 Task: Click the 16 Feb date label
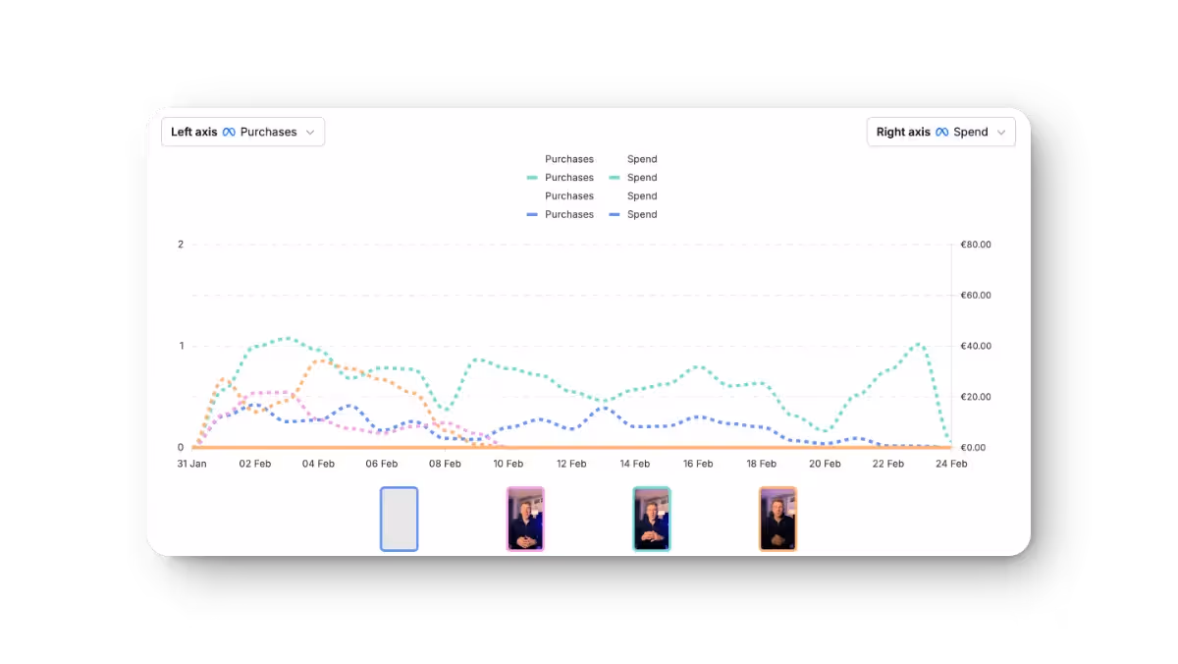pos(698,464)
